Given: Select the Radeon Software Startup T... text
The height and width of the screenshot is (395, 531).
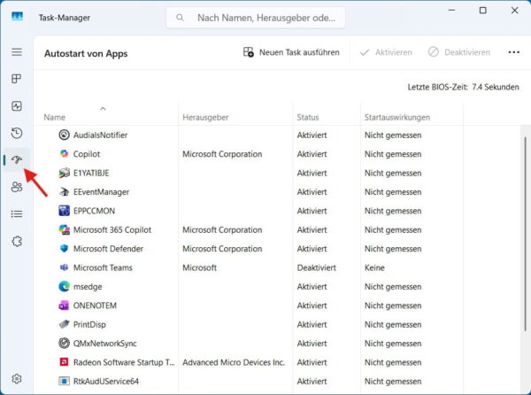Looking at the screenshot, I should (x=124, y=362).
